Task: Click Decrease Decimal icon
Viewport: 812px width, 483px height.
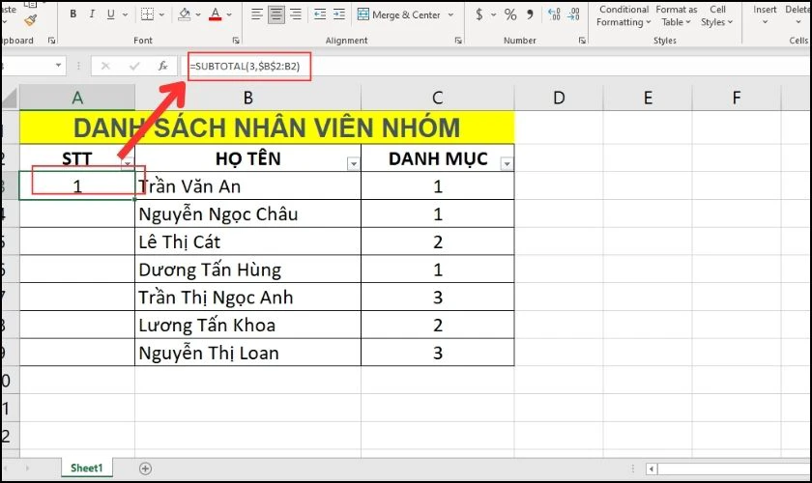Action: (x=573, y=14)
